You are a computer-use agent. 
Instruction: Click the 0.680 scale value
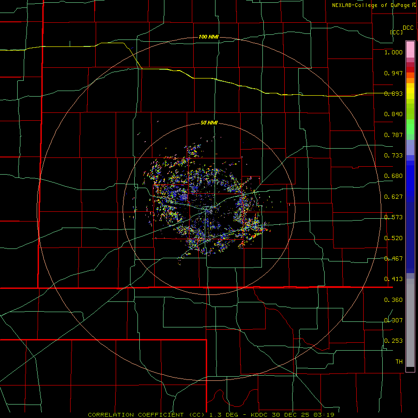tap(393, 176)
